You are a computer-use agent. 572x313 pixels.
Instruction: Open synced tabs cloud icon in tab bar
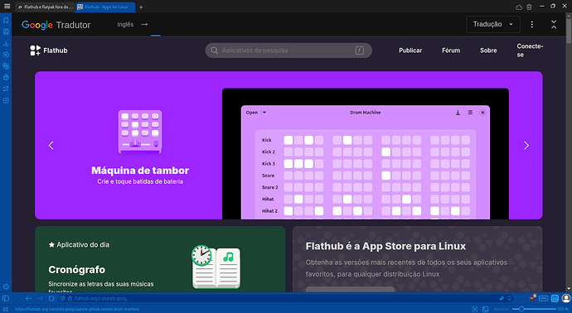click(x=519, y=7)
